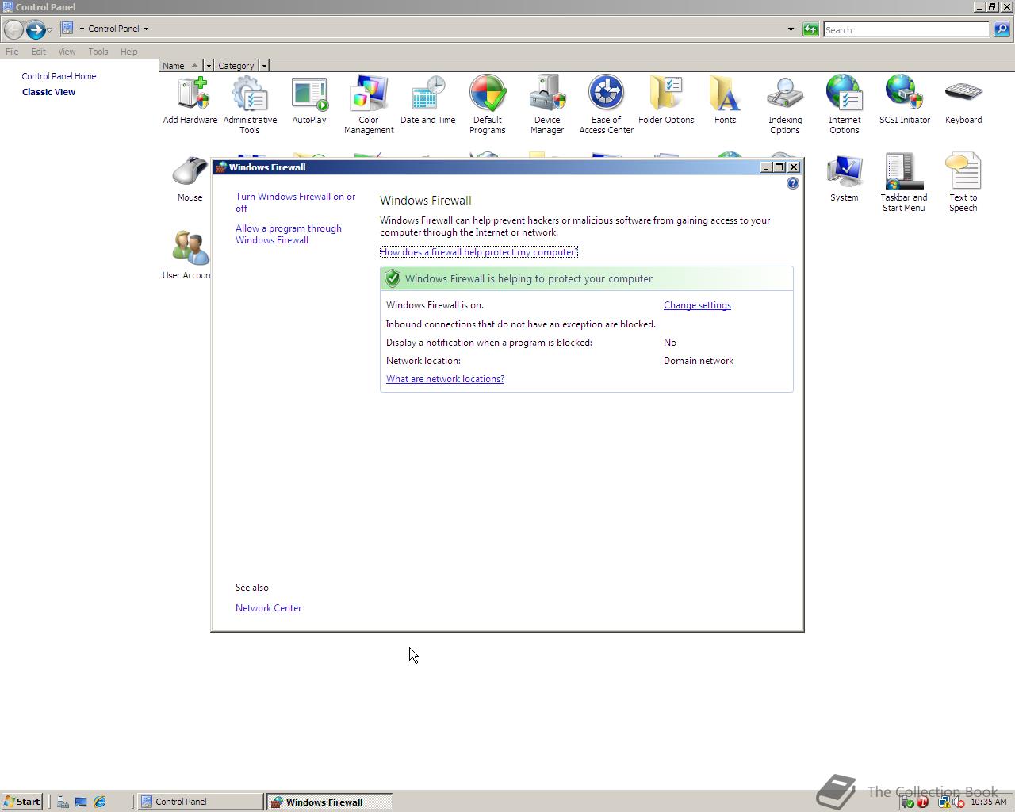Minimize the Windows Firewall window
Image resolution: width=1015 pixels, height=812 pixels.
coord(766,167)
